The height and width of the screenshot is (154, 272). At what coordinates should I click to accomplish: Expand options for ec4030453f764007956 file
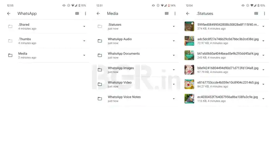[263, 99]
